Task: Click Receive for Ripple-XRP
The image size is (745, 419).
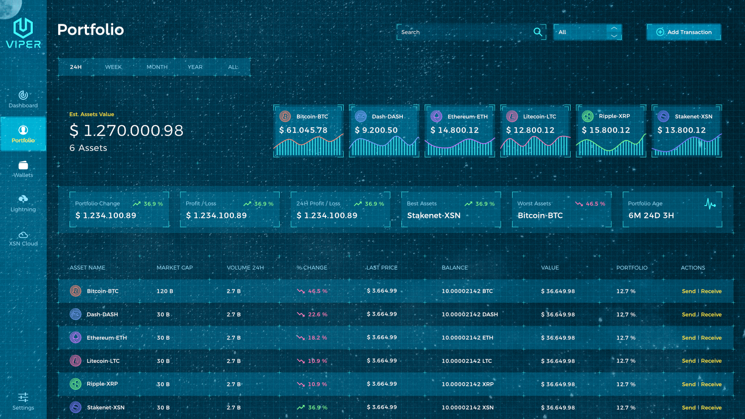Action: click(711, 384)
